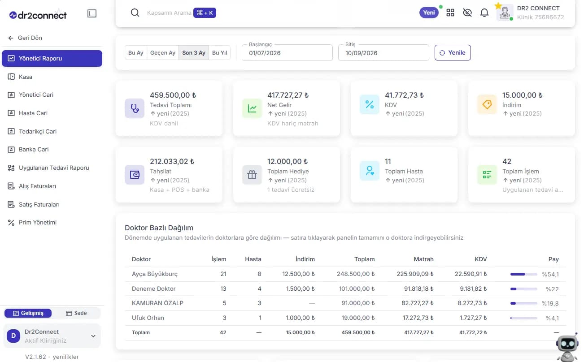This screenshot has width=584, height=362.
Task: Click the Yeni badge button
Action: [x=429, y=13]
